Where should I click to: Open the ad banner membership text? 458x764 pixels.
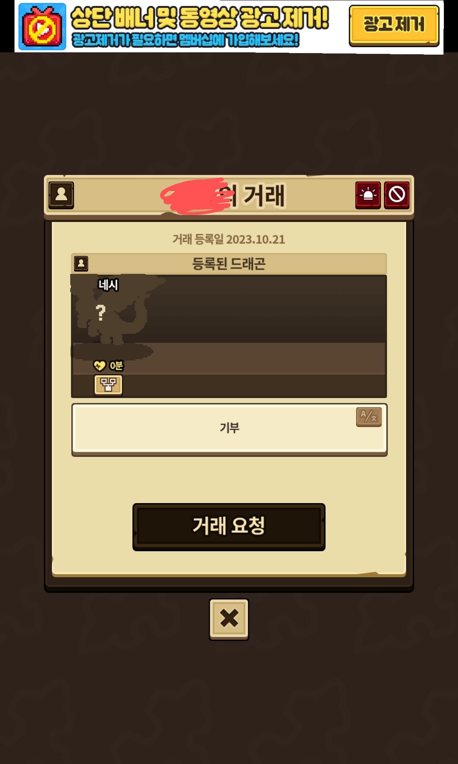[x=185, y=40]
